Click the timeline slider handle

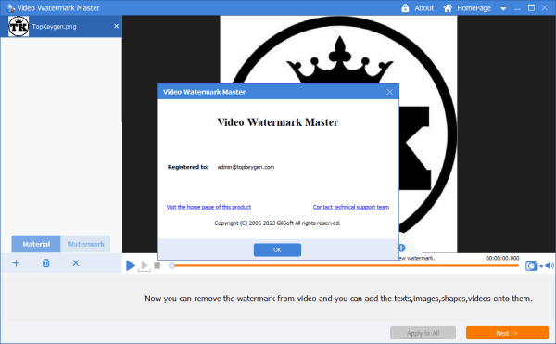(x=171, y=265)
